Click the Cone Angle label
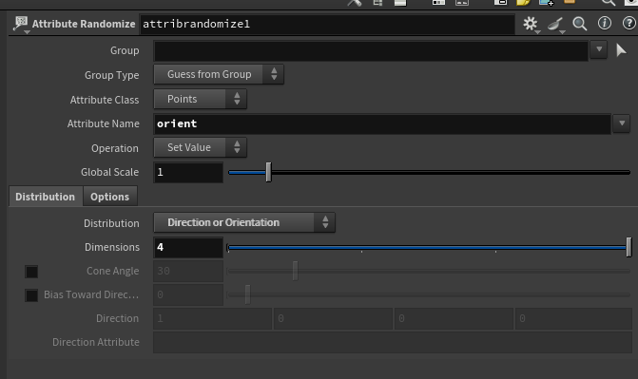Screen dimensions: 638x379 pyautogui.click(x=113, y=272)
